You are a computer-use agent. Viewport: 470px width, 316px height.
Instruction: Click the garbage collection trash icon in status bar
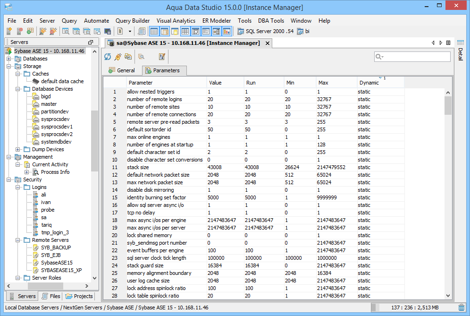[x=462, y=307]
